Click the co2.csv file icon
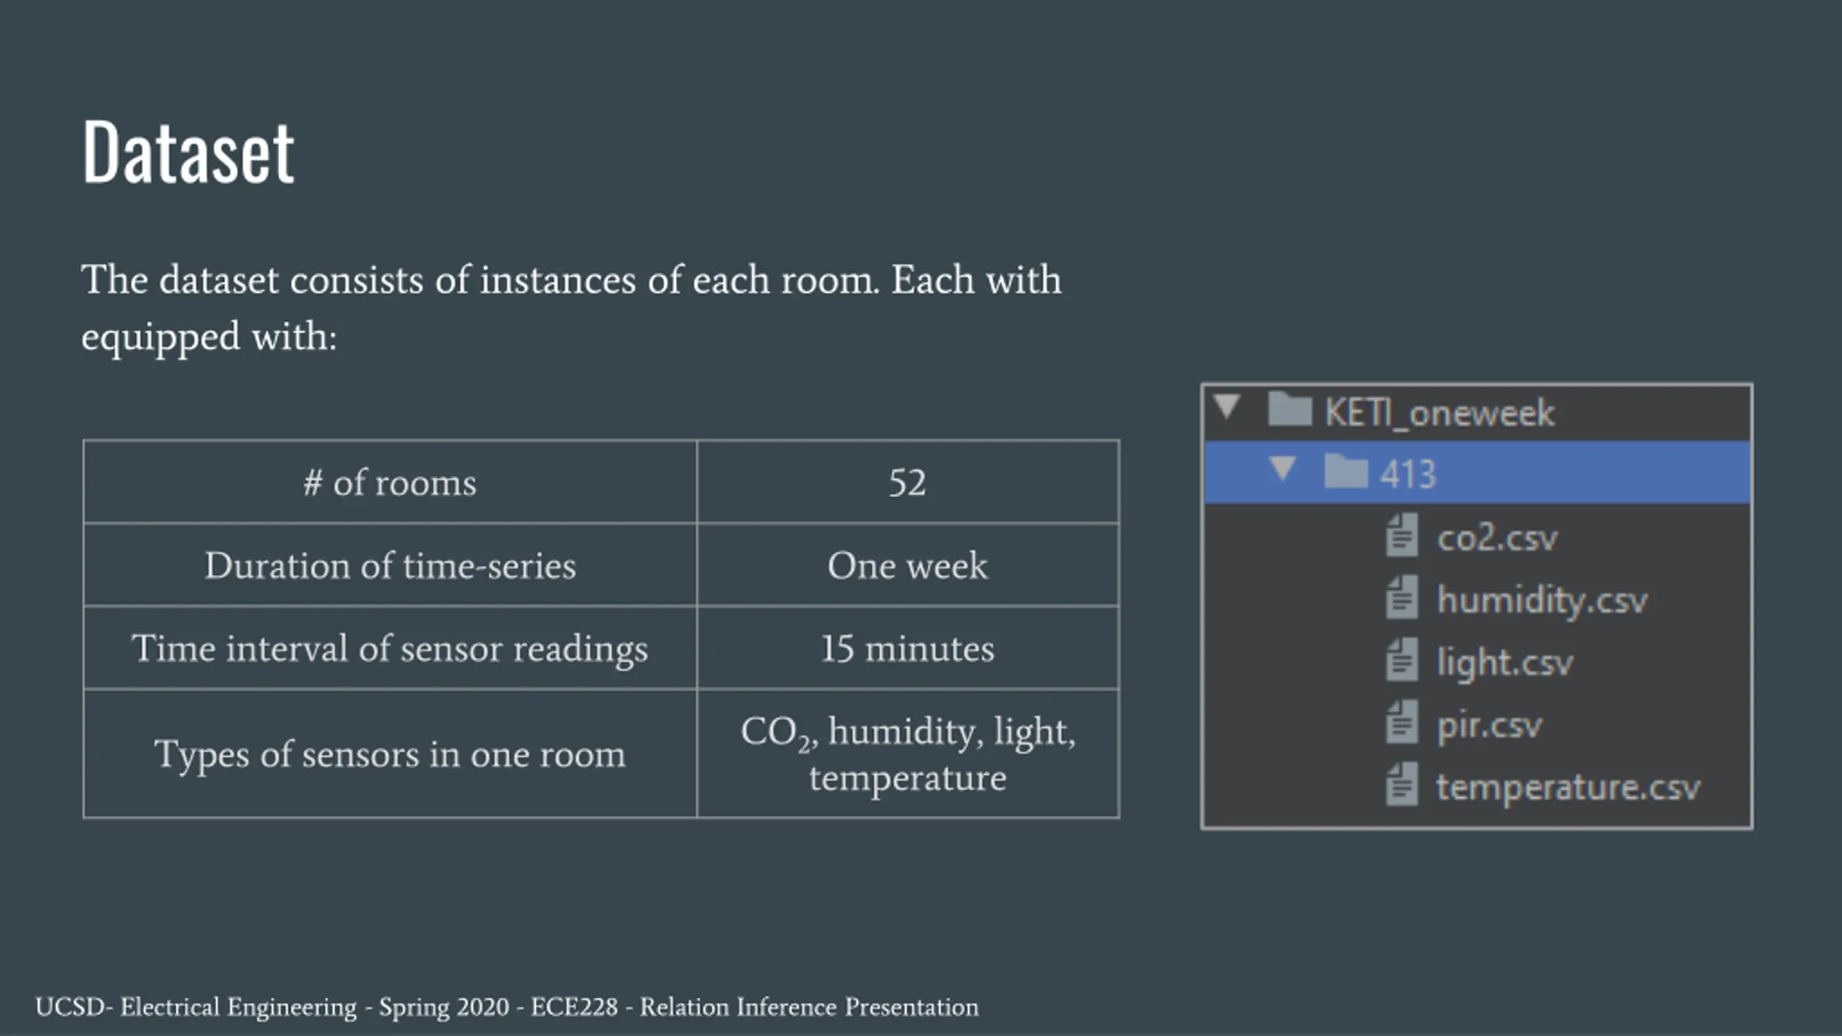The width and height of the screenshot is (1842, 1036). point(1402,535)
